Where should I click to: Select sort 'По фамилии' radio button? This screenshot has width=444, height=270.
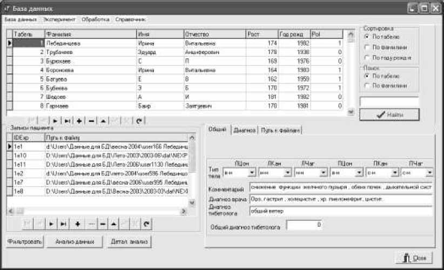point(368,47)
